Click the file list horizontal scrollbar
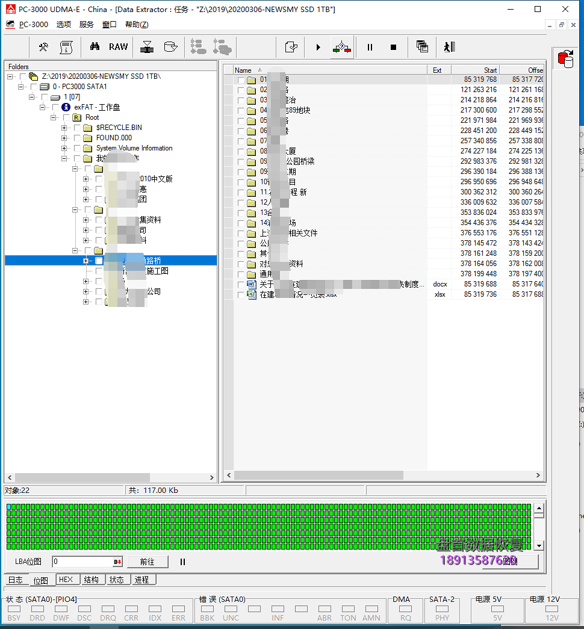This screenshot has width=584, height=629. pos(318,475)
